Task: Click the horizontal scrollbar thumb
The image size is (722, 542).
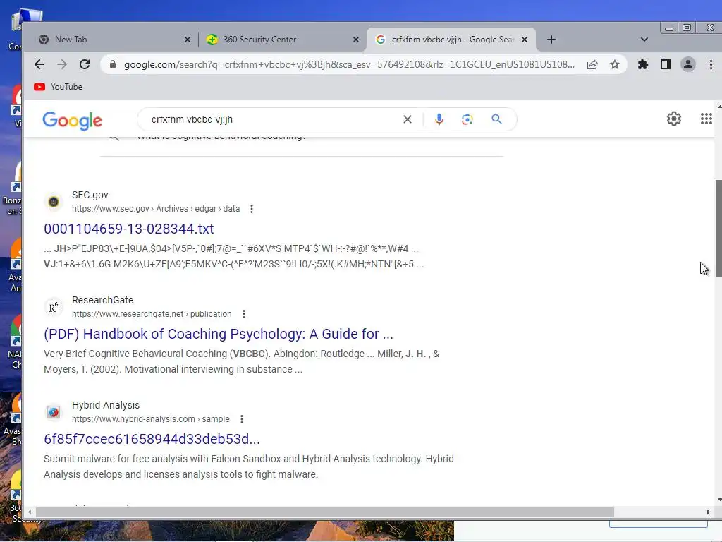Action: pyautogui.click(x=324, y=512)
